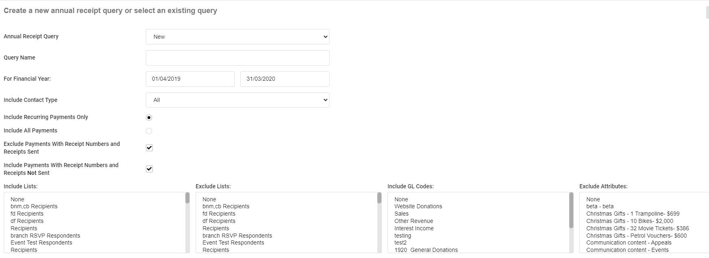This screenshot has width=709, height=258.
Task: Uncheck Exclude Payments With Receipts Sent checkbox
Action: (x=149, y=148)
